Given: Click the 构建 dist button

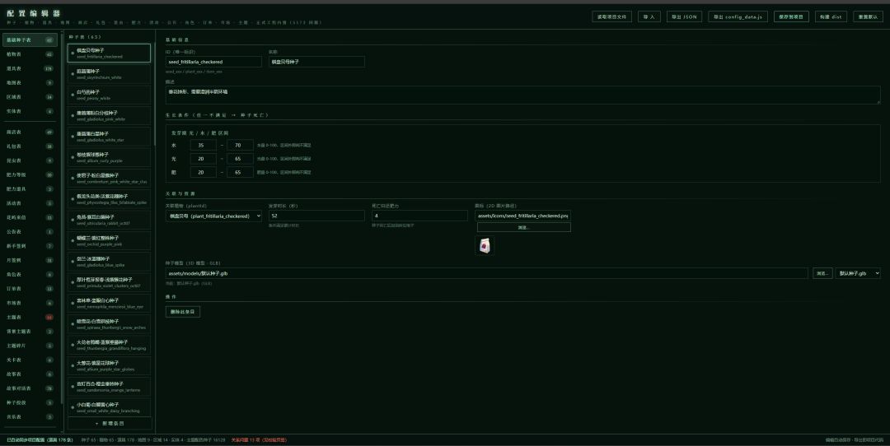Looking at the screenshot, I should pos(831,17).
